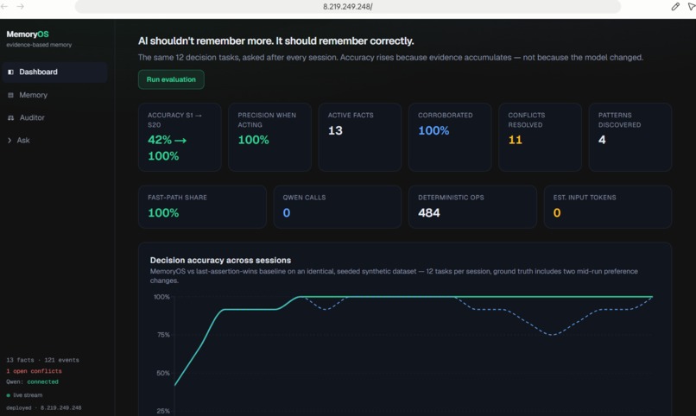
Task: Click the 1 open conflicts status text
Action: click(35, 371)
